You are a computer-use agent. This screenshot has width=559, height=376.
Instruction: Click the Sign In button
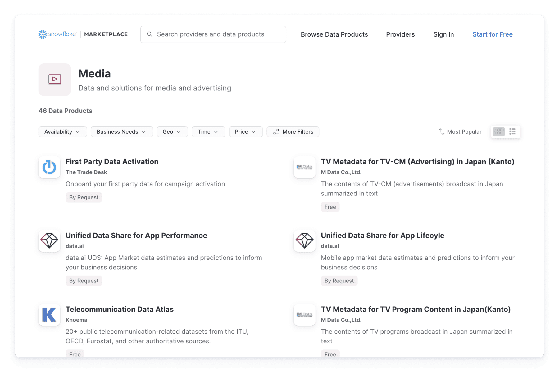click(443, 34)
